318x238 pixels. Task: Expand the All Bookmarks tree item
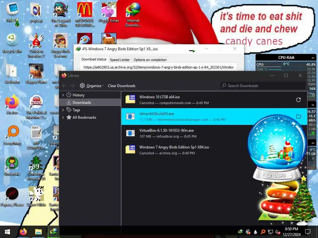[x=63, y=117]
